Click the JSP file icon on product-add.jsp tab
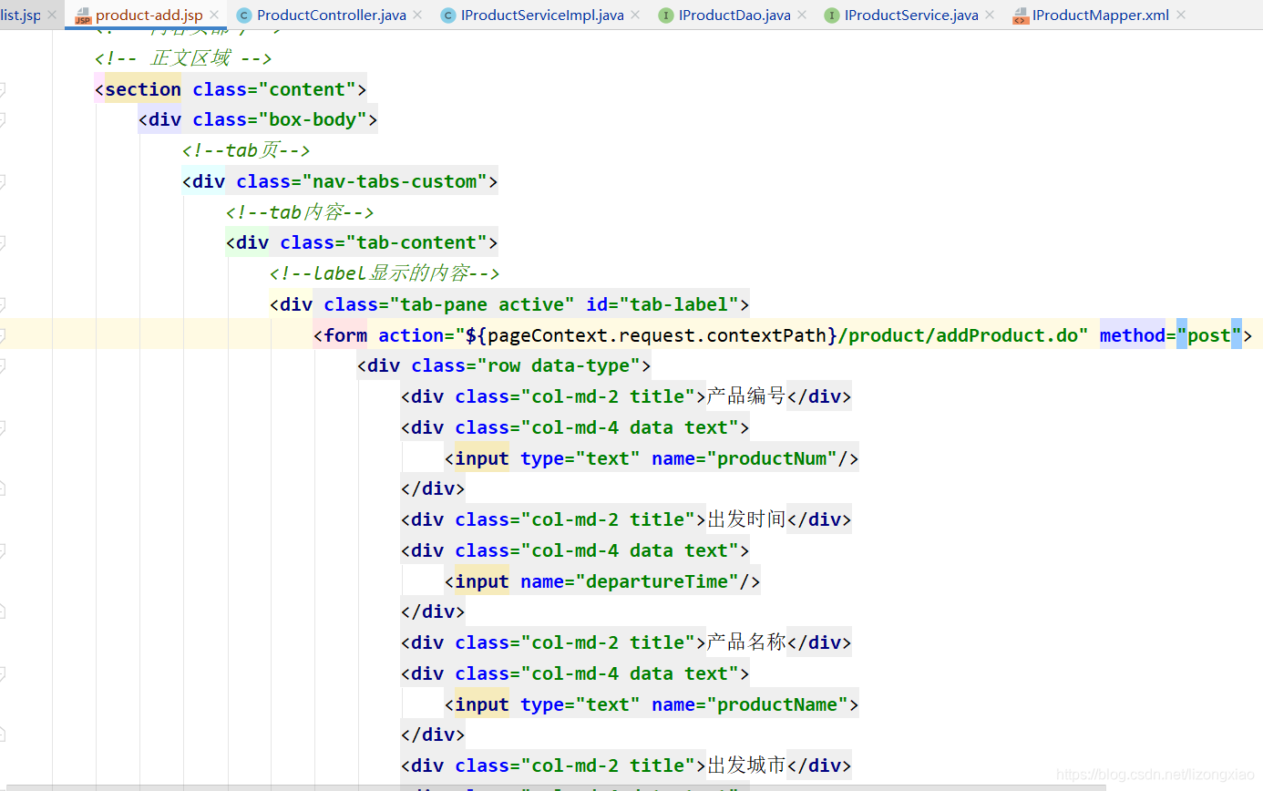This screenshot has width=1263, height=791. [83, 15]
